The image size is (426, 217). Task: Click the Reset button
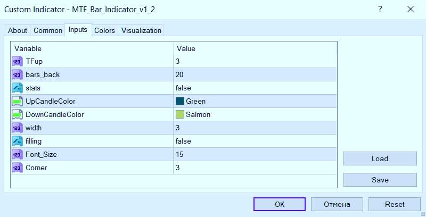click(x=395, y=204)
